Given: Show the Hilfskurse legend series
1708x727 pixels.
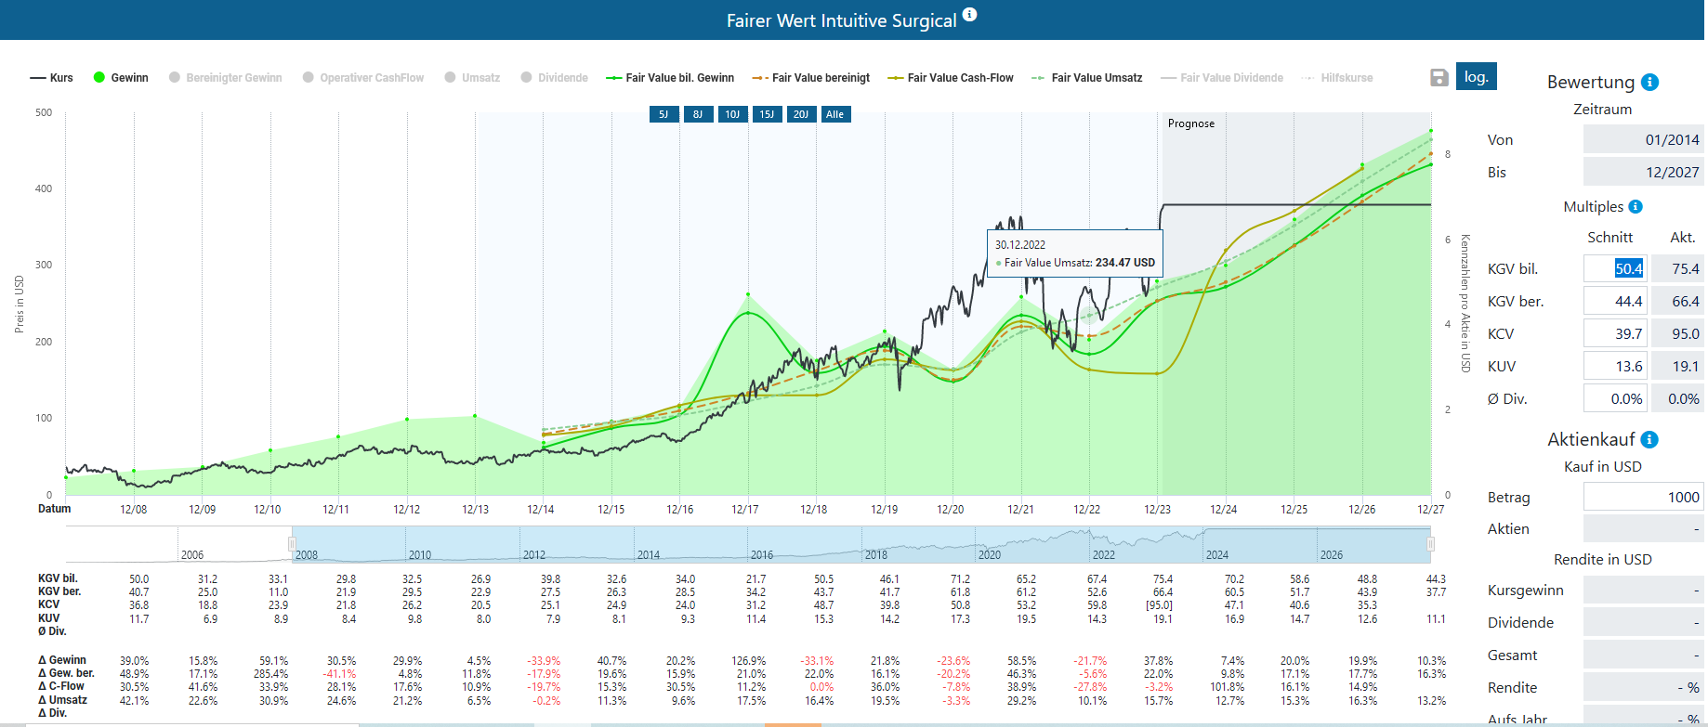Looking at the screenshot, I should coord(1337,78).
